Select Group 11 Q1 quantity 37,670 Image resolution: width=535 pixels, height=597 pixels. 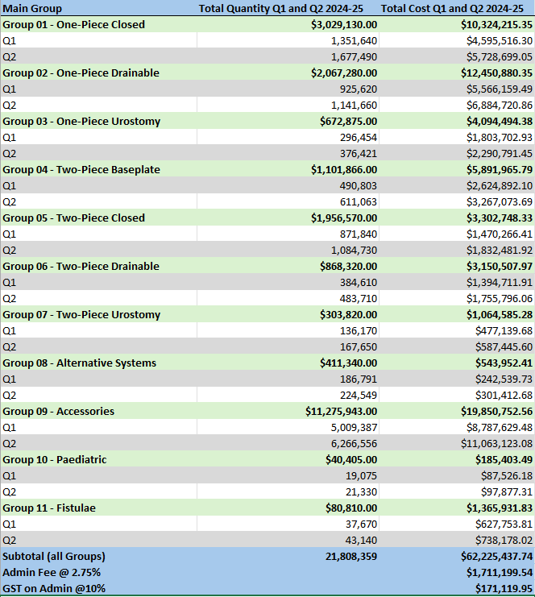(x=361, y=524)
